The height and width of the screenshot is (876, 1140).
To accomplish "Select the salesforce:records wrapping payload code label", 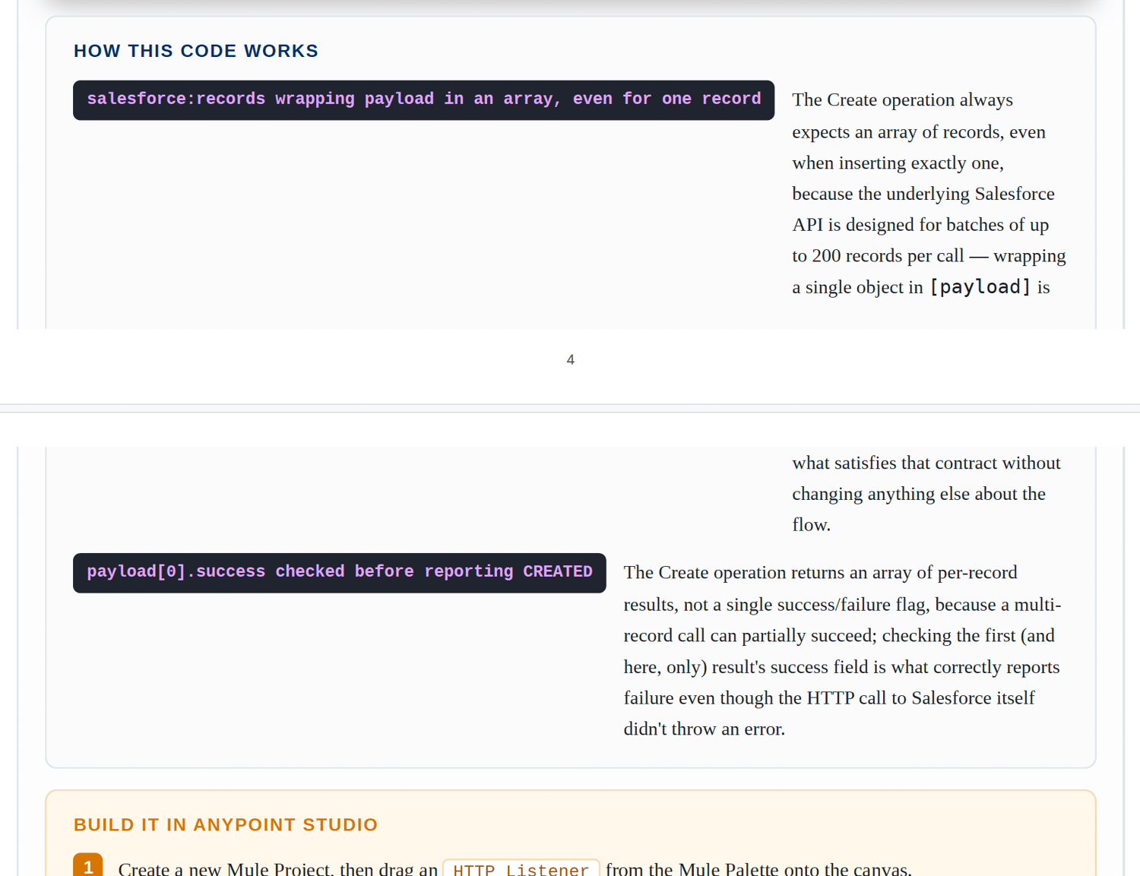I will tap(423, 100).
